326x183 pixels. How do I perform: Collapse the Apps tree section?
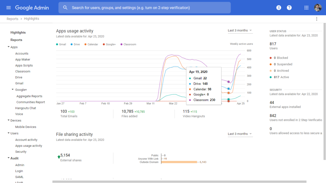tap(9, 47)
